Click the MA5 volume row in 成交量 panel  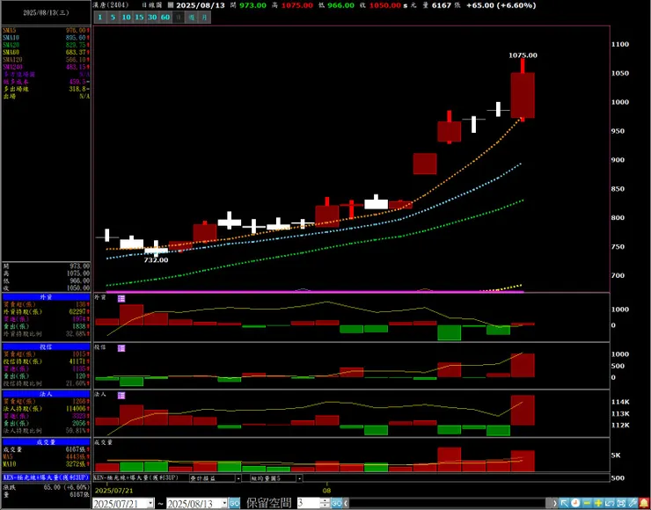[46, 456]
